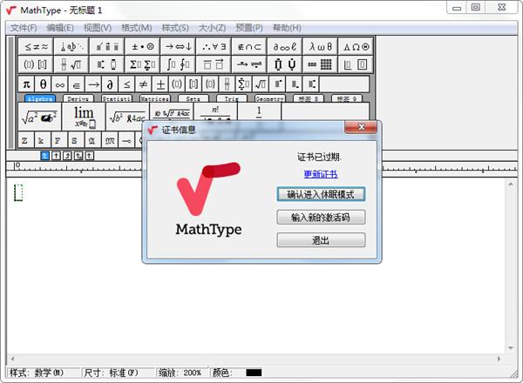Viewport: 523px width, 383px height.
Task: Open the set theory symbols palette (∉∩⊂)
Action: click(x=249, y=47)
